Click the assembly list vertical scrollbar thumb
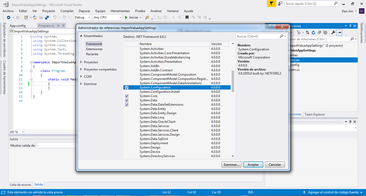 pos(233,81)
